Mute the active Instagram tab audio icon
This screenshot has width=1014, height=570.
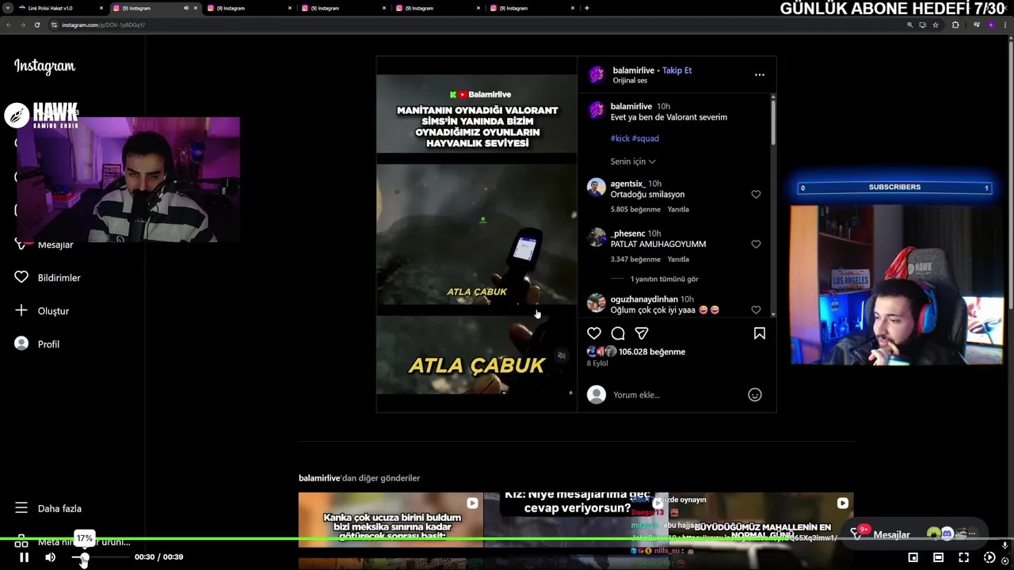click(x=186, y=8)
